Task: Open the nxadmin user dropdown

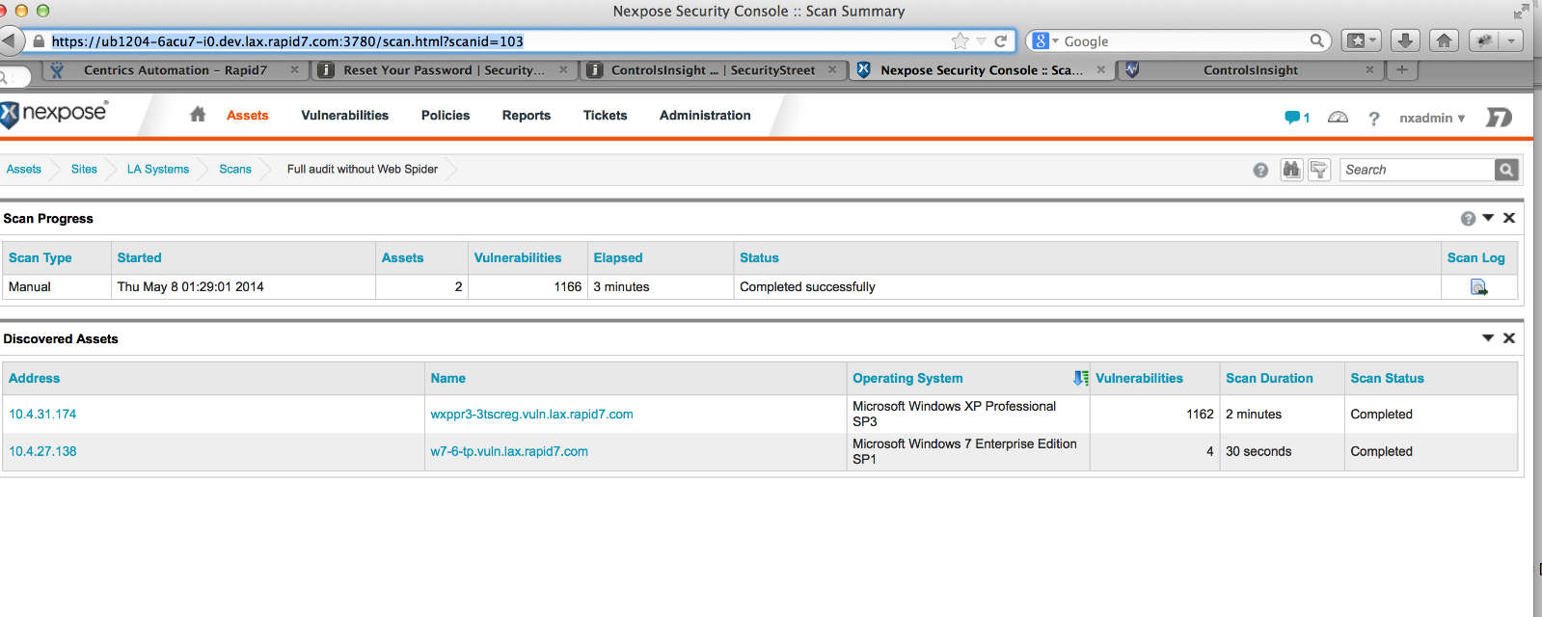Action: 1432,118
